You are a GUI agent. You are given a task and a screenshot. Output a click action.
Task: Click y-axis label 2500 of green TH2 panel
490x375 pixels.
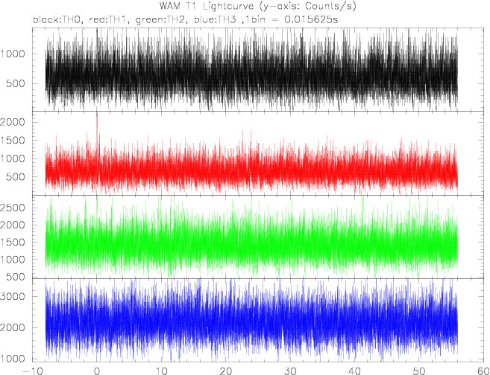[12, 208]
